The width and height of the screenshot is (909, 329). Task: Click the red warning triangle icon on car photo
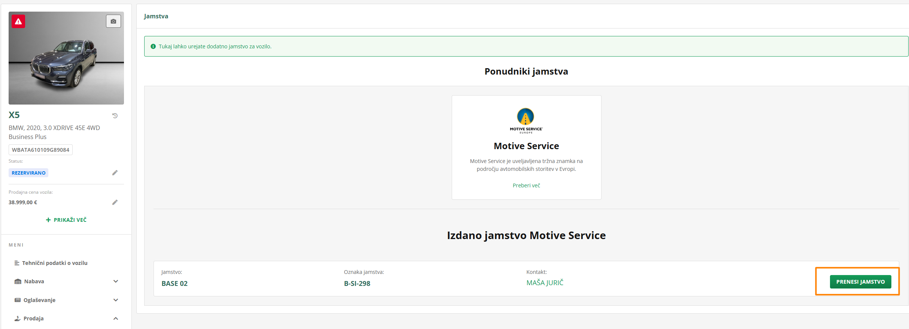coord(18,21)
